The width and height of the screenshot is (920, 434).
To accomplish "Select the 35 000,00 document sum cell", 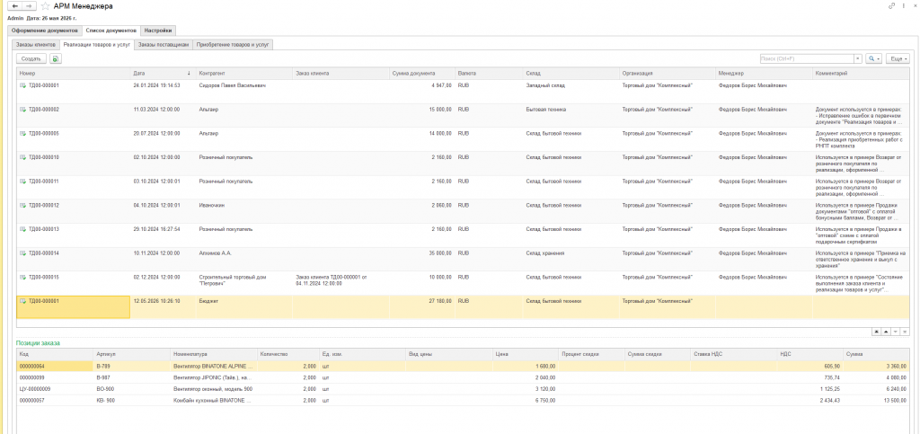I will point(422,259).
